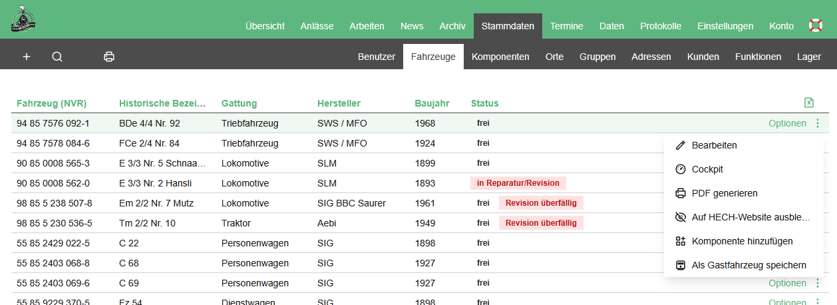This screenshot has width=837, height=305.
Task: Switch to Benutzer sub-tab
Action: click(x=377, y=57)
